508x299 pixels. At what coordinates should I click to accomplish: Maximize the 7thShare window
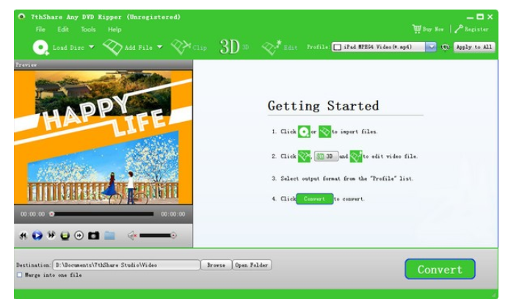point(480,17)
